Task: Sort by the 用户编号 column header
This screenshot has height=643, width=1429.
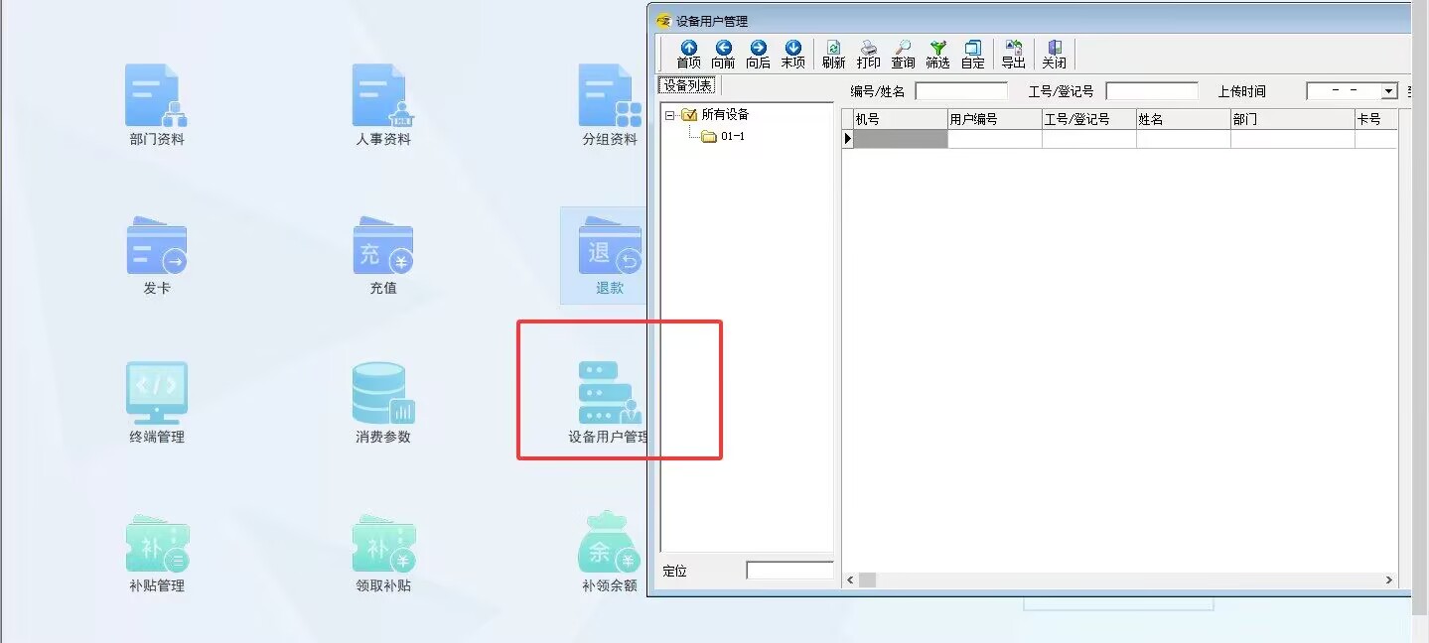Action: click(x=994, y=119)
